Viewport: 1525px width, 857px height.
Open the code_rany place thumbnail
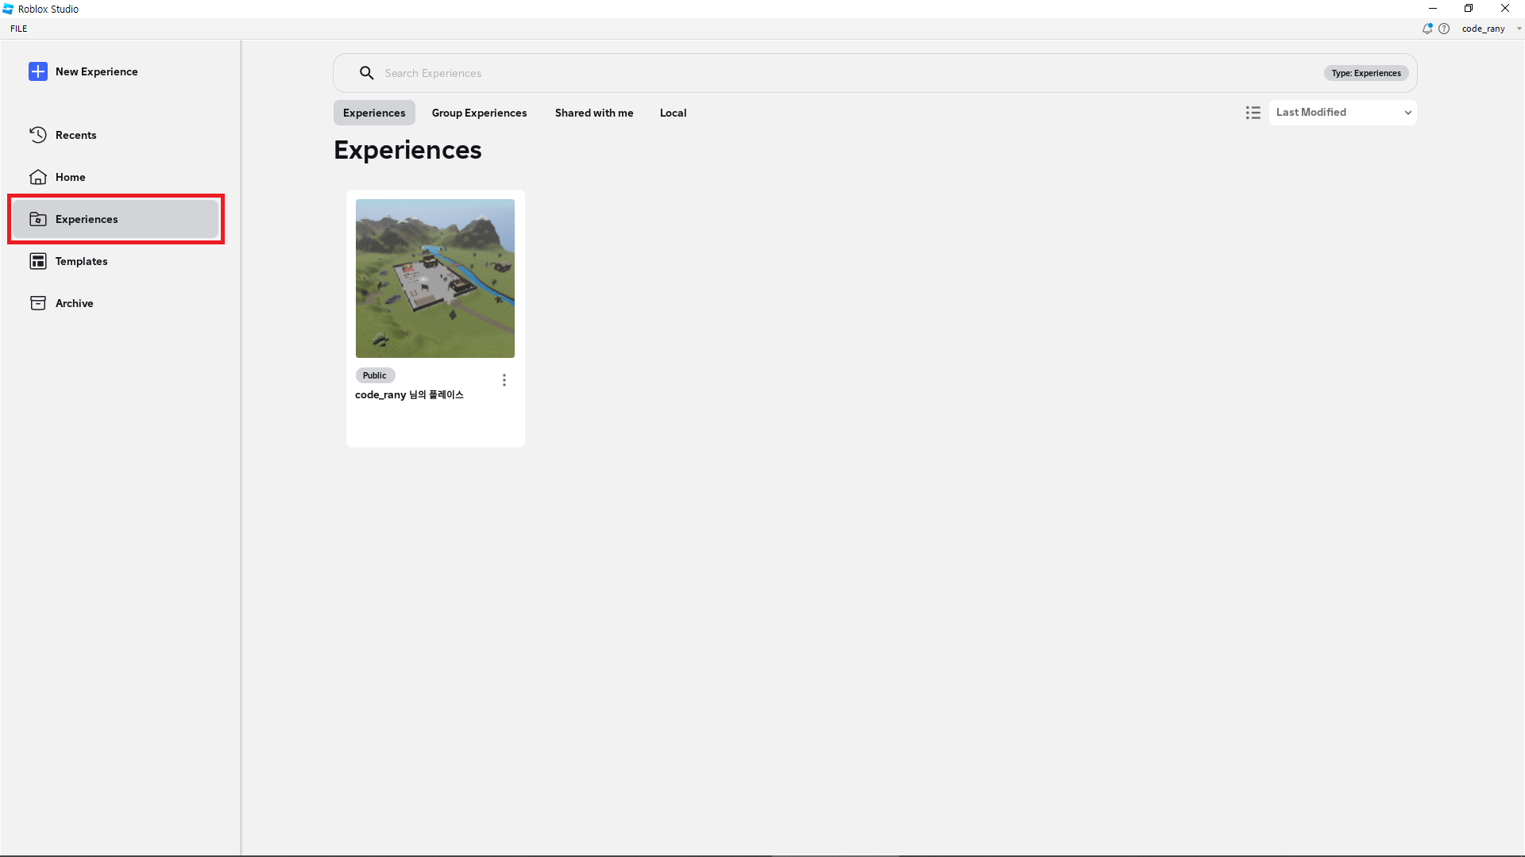click(x=434, y=279)
